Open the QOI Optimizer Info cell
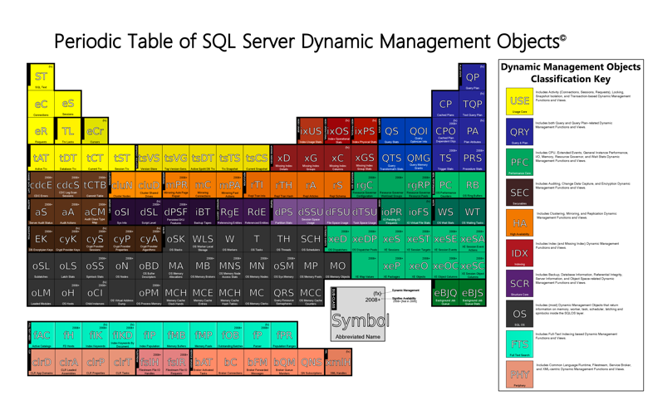Viewport: 648px width, 405px height. tap(419, 131)
